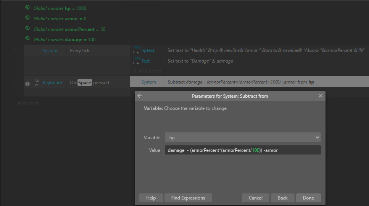Go back using the dialog arrow icon

click(x=140, y=96)
